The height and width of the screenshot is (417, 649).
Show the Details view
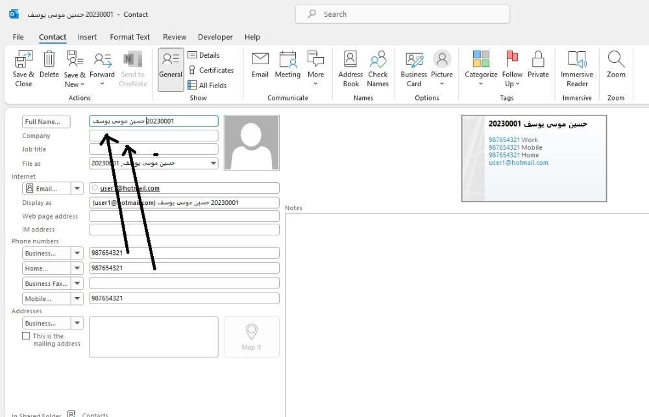click(x=204, y=55)
